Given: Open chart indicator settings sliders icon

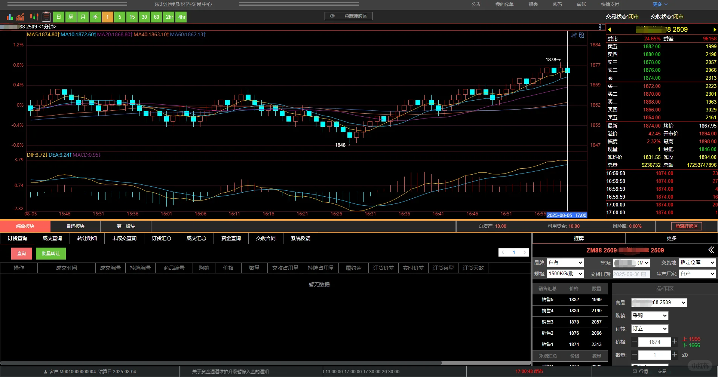Looking at the screenshot, I should click(574, 35).
